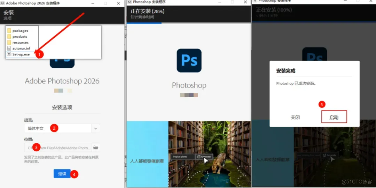The height and width of the screenshot is (188, 376).
Task: Click the 估计剩余时间 text
Action: tap(142, 17)
